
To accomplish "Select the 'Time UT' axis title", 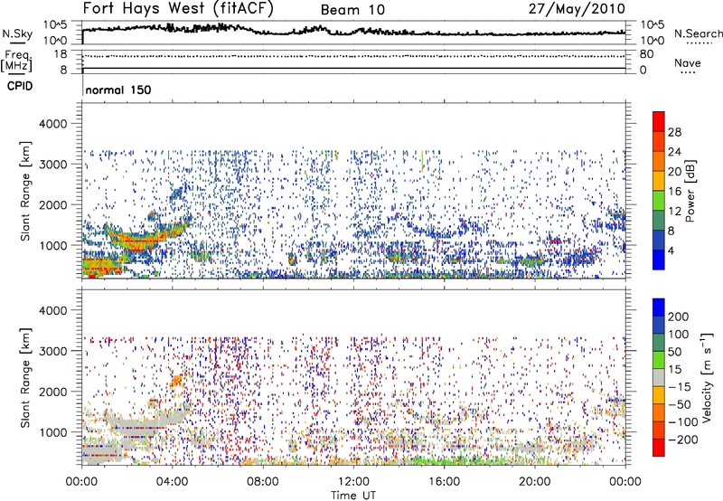I will coord(353,496).
